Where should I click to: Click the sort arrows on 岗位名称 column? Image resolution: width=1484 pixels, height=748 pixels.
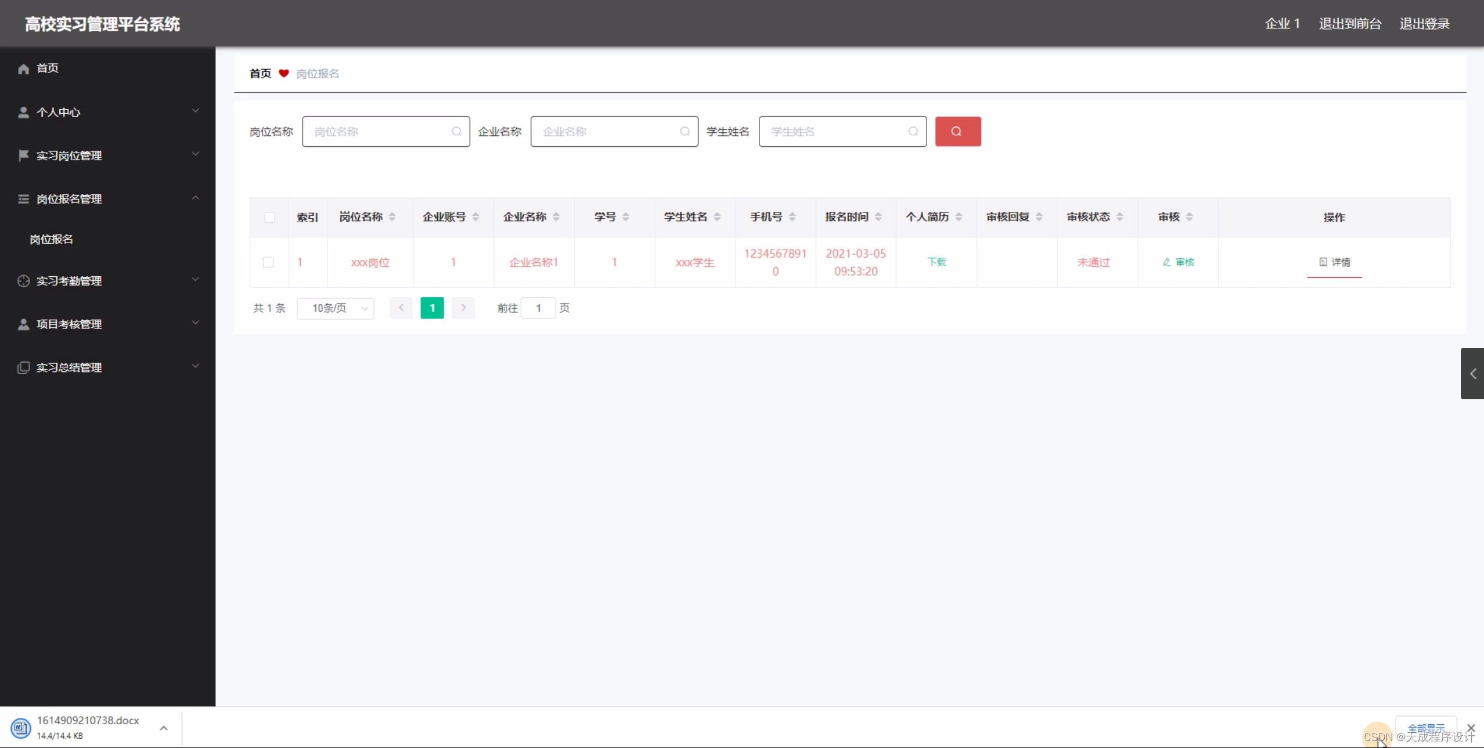tap(392, 217)
